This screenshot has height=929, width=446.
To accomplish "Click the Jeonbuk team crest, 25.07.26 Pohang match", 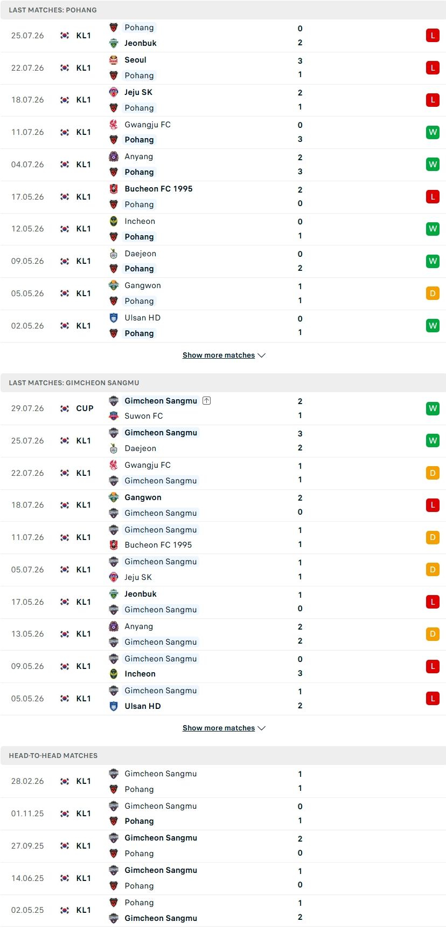I will [x=114, y=43].
